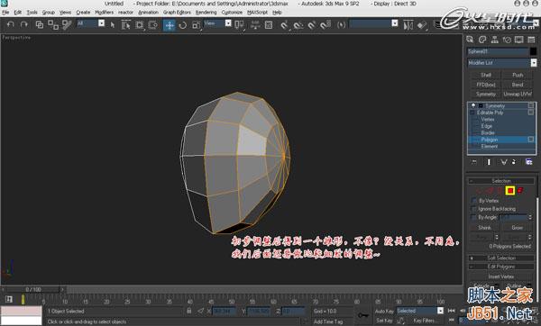This screenshot has height=326, width=541.
Task: Toggle the Show End Result icon
Action: click(x=488, y=162)
